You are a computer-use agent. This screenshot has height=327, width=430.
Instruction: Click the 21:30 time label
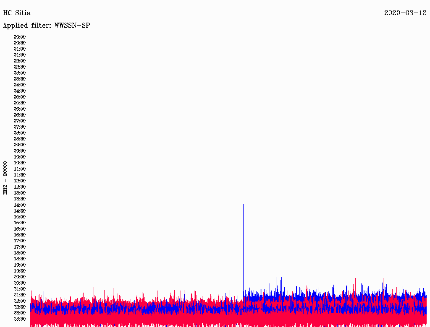tap(20, 295)
